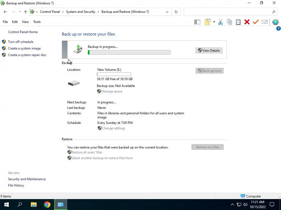
Task: Open the Action Center notification icon
Action: tap(272, 205)
